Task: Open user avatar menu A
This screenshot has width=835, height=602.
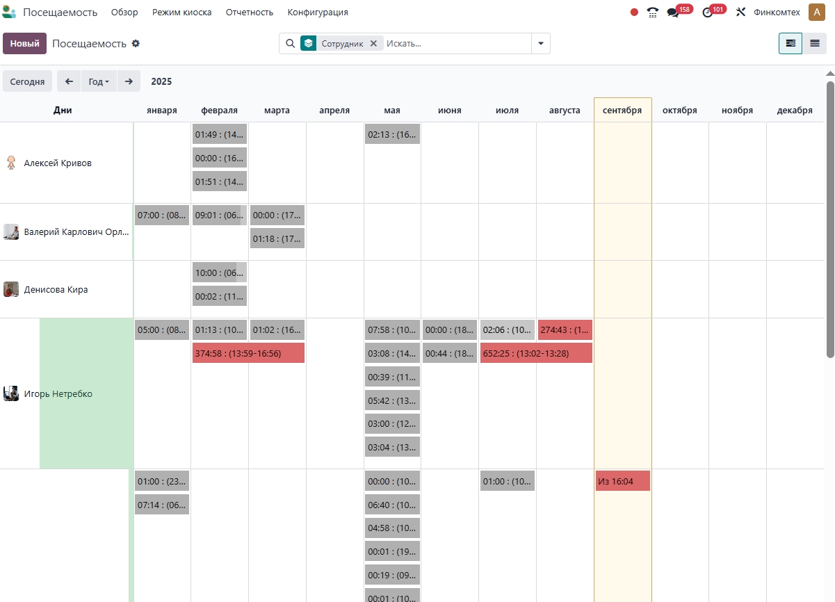Action: pos(816,13)
